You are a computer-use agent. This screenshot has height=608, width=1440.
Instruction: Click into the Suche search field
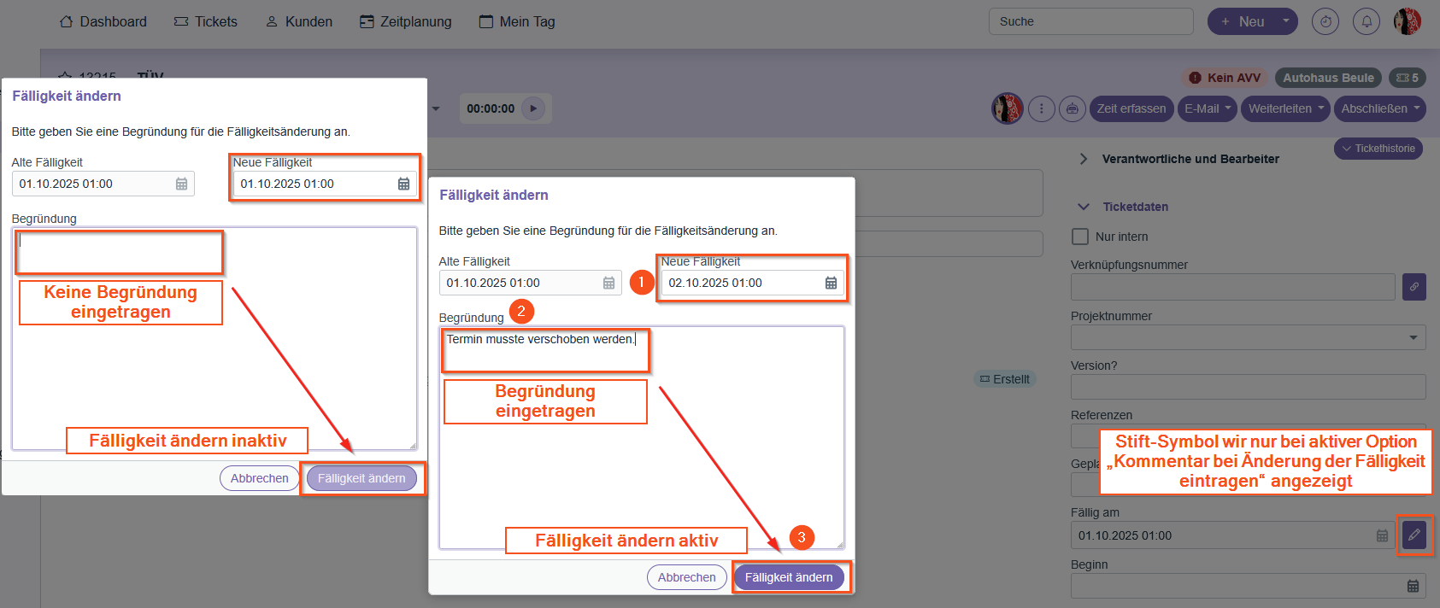[x=1090, y=21]
